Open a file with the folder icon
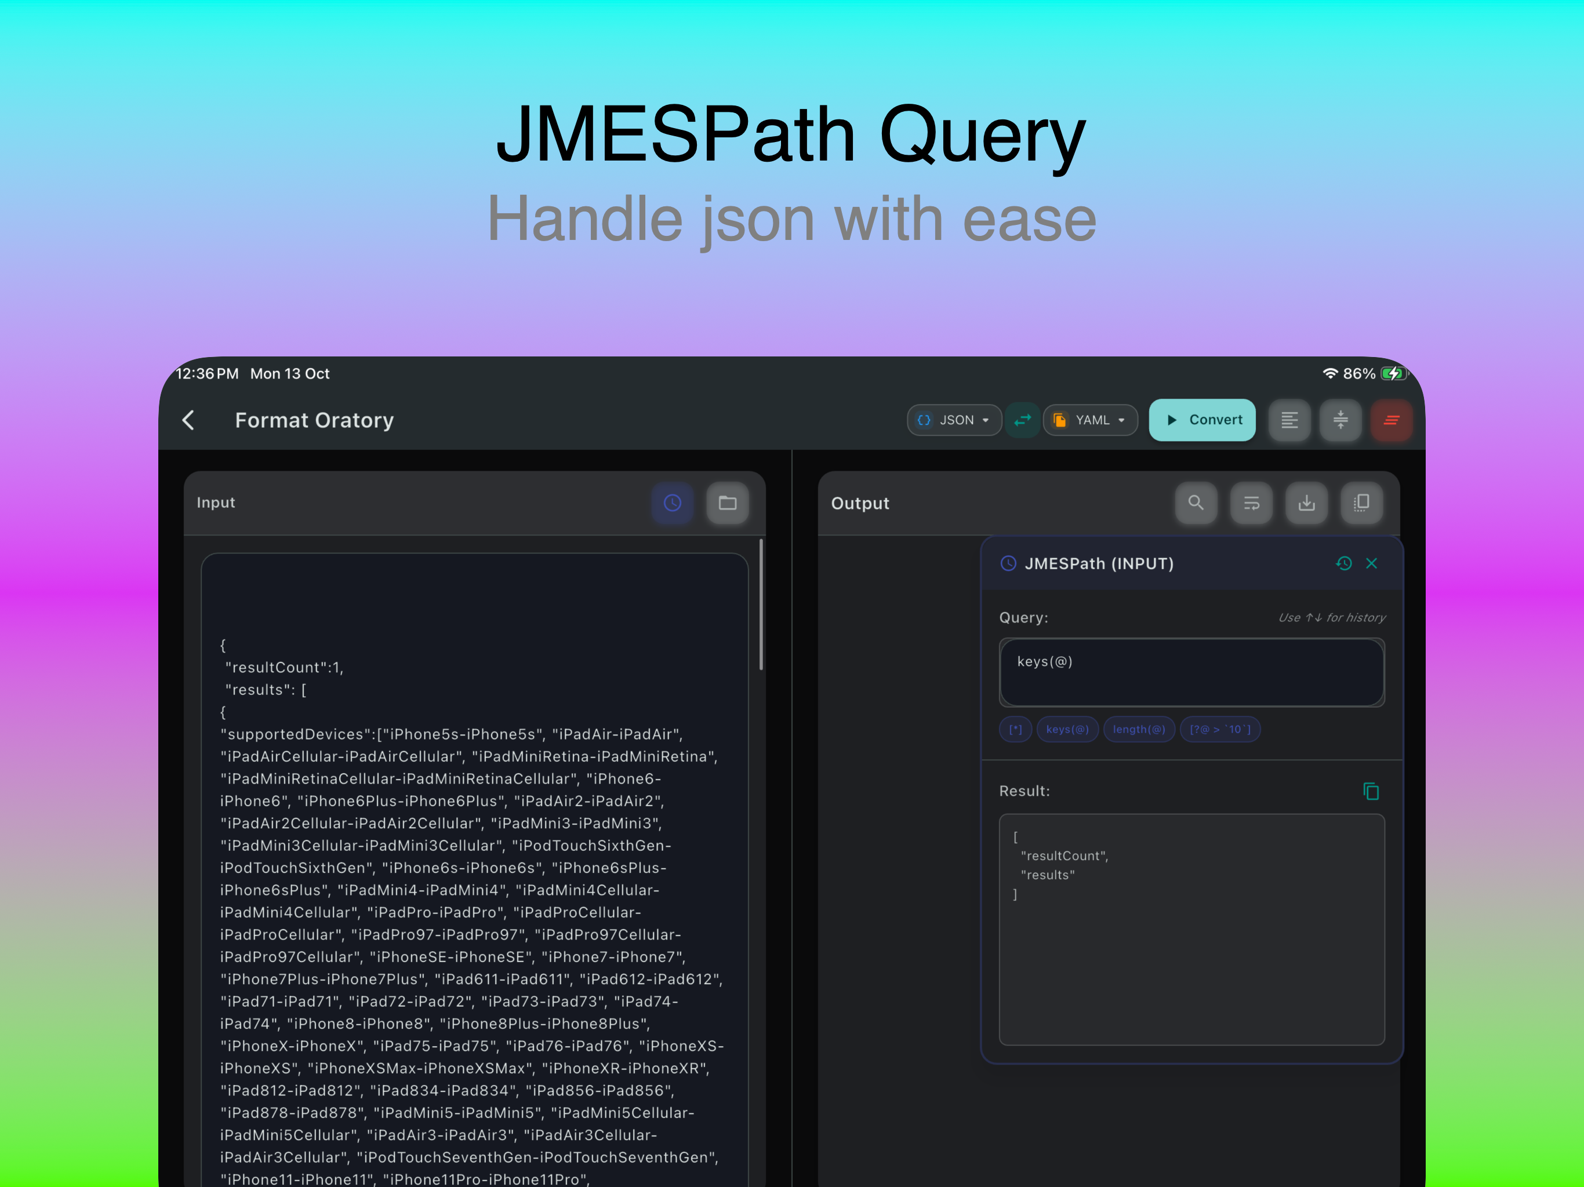1584x1187 pixels. (x=728, y=503)
